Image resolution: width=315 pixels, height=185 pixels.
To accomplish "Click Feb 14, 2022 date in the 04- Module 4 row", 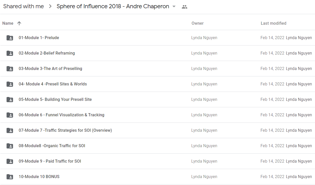I will coord(273,84).
